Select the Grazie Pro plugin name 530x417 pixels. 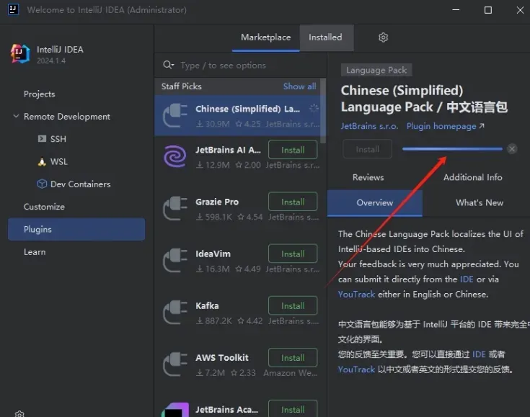point(217,202)
